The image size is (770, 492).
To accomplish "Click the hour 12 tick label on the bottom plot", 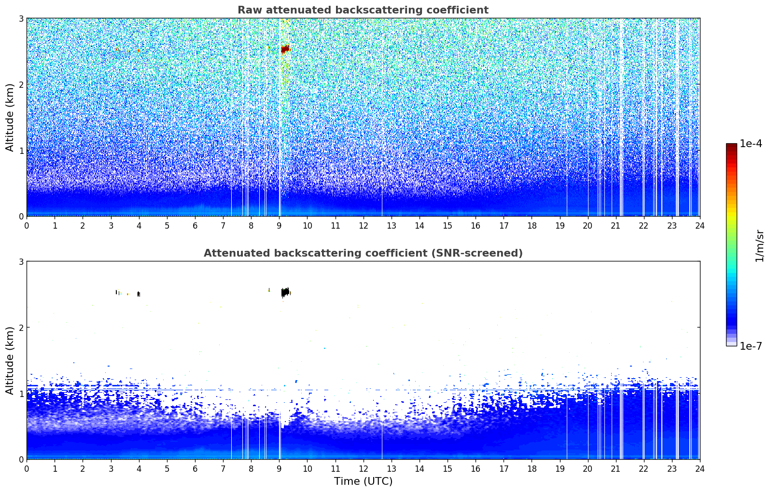I will point(363,468).
